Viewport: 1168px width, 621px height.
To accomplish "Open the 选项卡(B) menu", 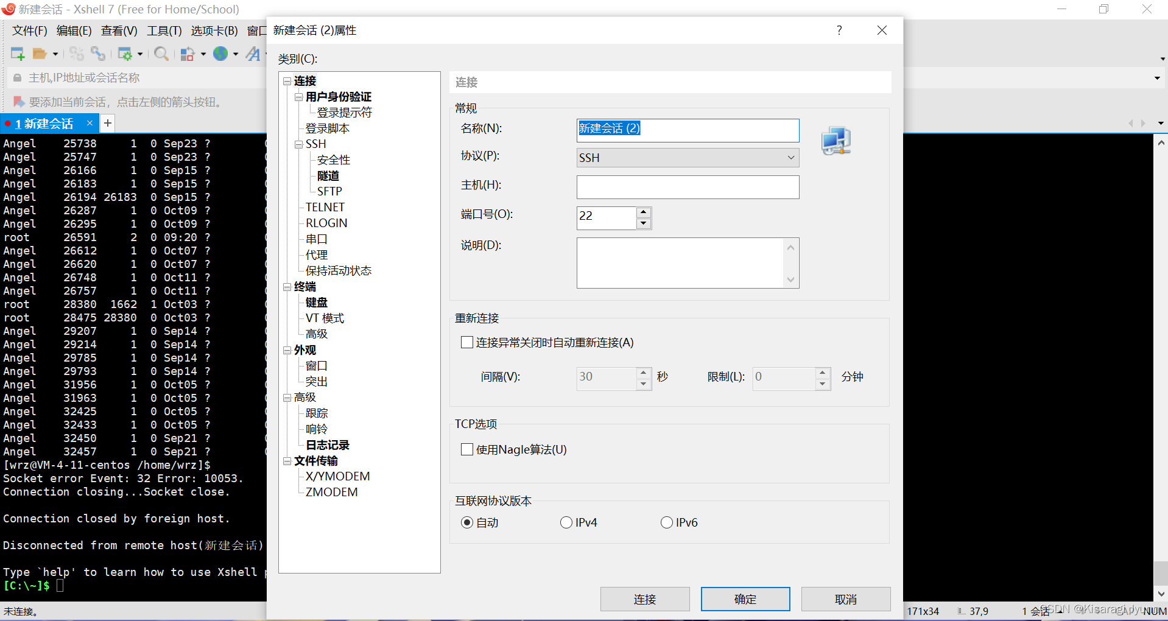I will tap(214, 30).
